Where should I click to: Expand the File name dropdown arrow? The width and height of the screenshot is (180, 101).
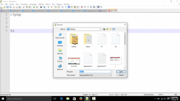[x=111, y=72]
